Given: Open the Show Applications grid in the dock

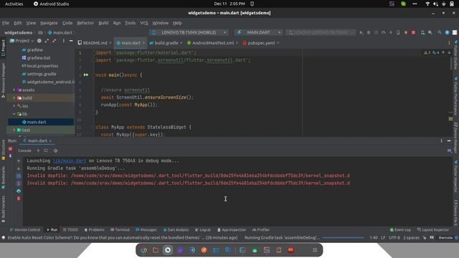Looking at the screenshot, I should point(315,250).
